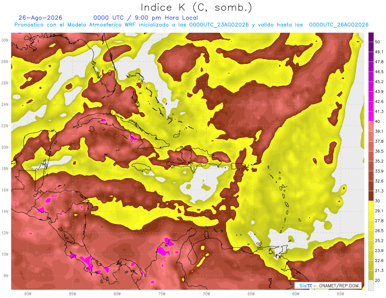Click the colorbar value '39.1'
386x298 pixels.
pyautogui.click(x=379, y=131)
